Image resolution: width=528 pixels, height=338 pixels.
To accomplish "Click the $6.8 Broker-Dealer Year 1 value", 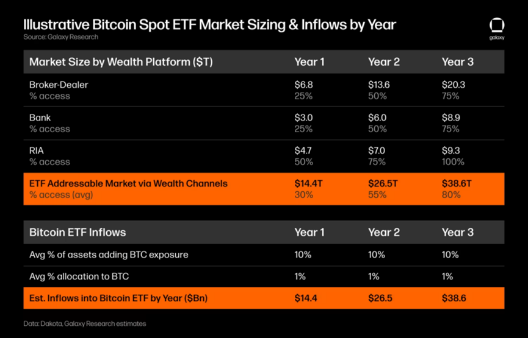I will 304,85.
